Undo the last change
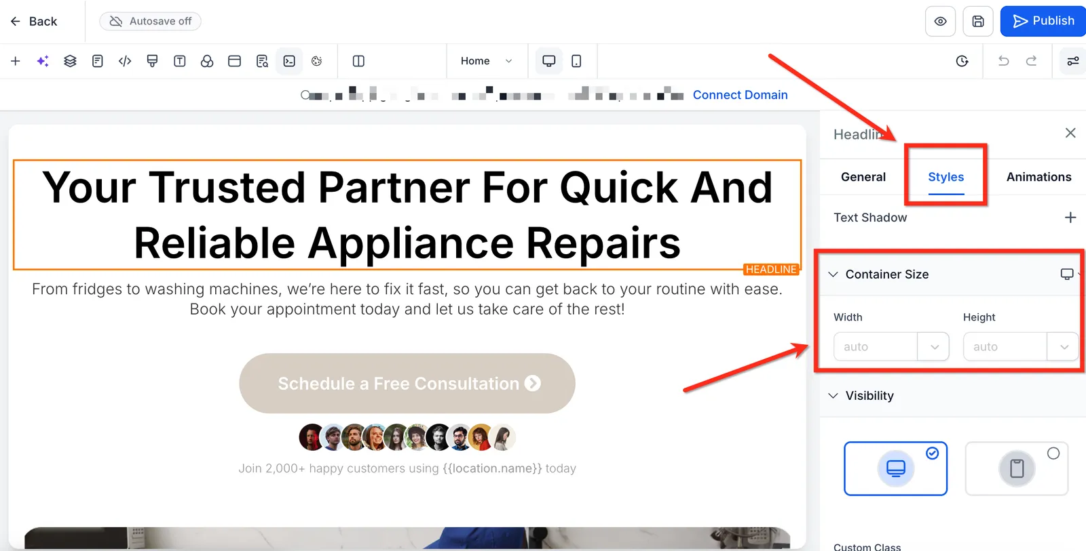 pos(1003,61)
